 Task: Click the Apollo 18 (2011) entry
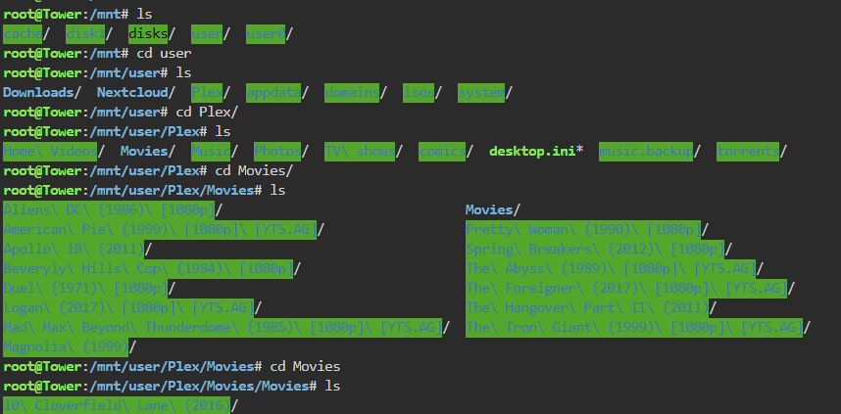pos(74,249)
